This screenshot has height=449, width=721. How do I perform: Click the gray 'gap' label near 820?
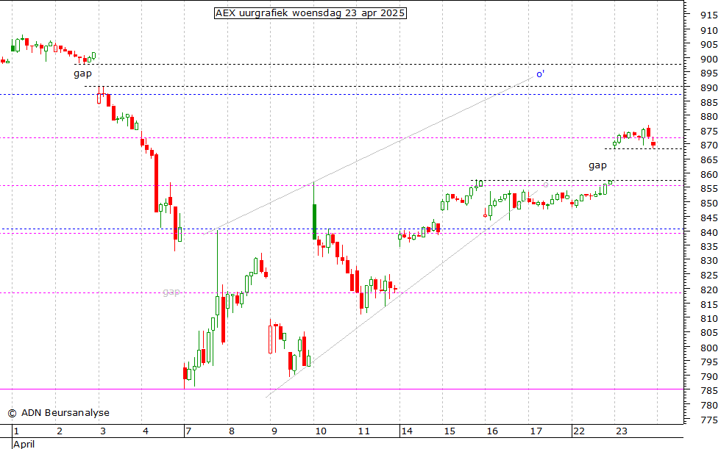pos(171,292)
